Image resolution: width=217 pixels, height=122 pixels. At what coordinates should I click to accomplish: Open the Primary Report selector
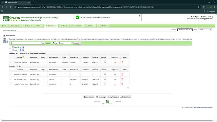tap(61, 43)
